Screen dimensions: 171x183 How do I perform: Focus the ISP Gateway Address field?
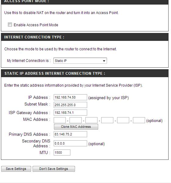[70, 113]
